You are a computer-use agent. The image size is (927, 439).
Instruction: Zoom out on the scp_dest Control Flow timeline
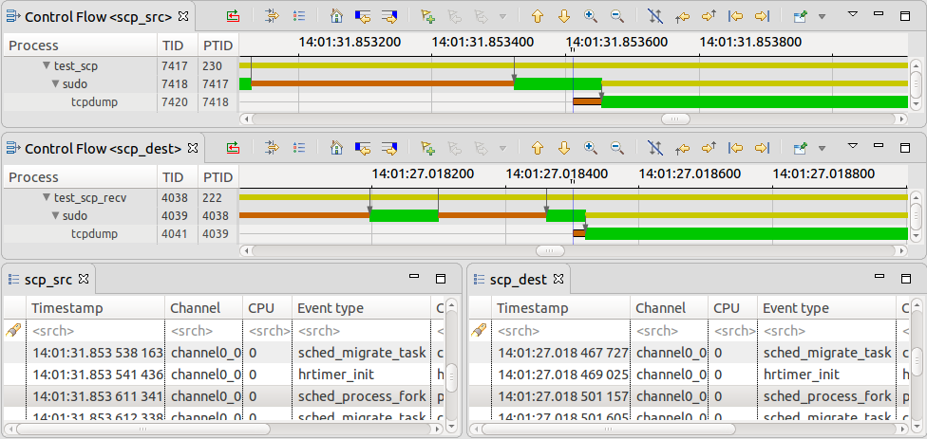(x=616, y=148)
